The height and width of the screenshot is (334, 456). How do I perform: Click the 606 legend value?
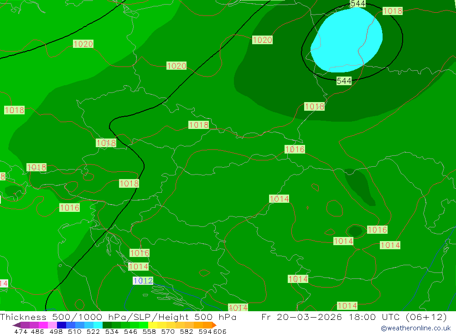coord(220,331)
